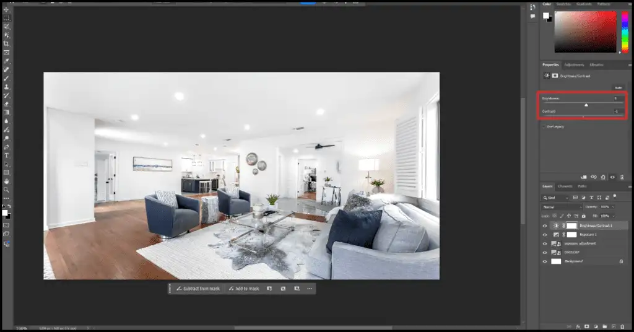Viewport: 634px width, 332px height.
Task: Open Properties panel menu
Action: [x=630, y=64]
